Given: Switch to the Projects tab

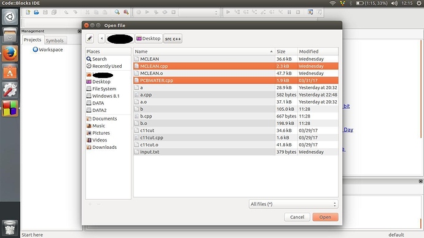Looking at the screenshot, I should tap(33, 40).
